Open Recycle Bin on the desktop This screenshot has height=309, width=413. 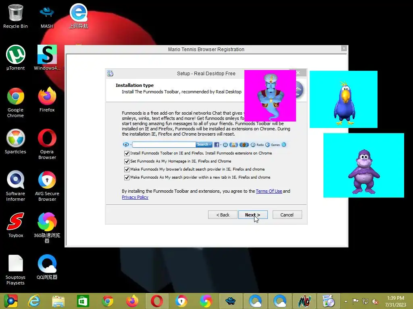16,16
